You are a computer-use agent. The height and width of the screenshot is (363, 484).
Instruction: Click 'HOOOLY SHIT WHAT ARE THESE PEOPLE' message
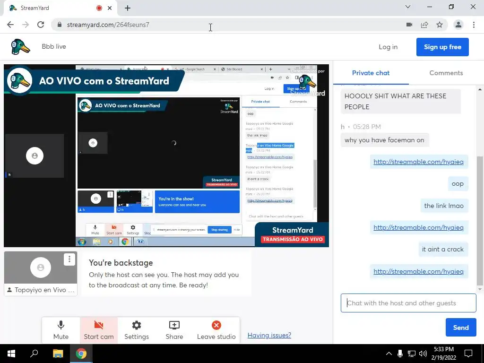point(401,101)
